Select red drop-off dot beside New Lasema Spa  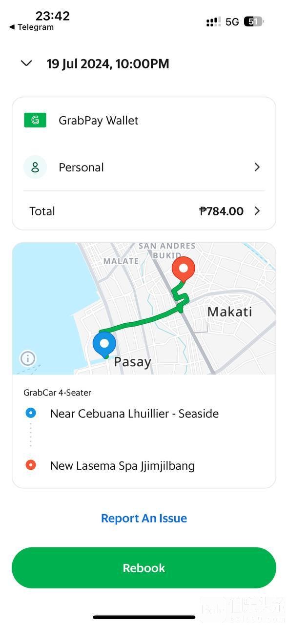click(31, 465)
